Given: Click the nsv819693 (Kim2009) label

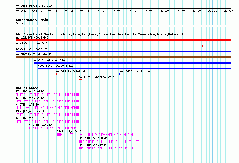Looking at the screenshot, I should 71,71.
